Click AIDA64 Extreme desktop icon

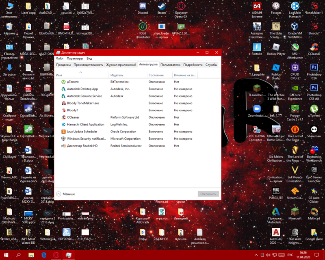coord(257,6)
